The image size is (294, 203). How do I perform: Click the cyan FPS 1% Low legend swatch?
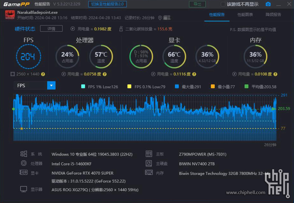[83, 86]
